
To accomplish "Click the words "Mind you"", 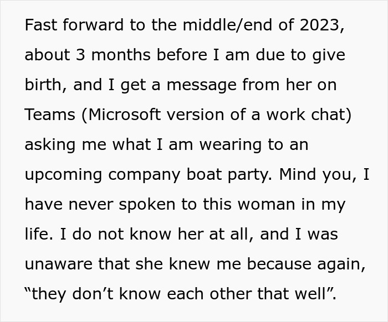I will pyautogui.click(x=318, y=175).
